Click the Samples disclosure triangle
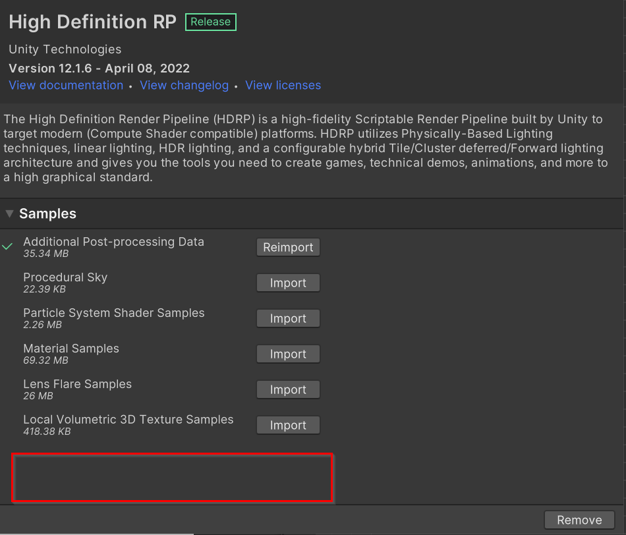626x535 pixels. click(9, 213)
